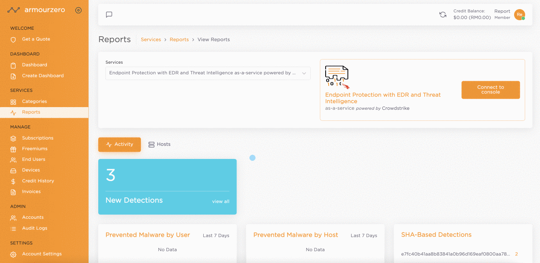Click the Devices drive icon

pyautogui.click(x=13, y=170)
